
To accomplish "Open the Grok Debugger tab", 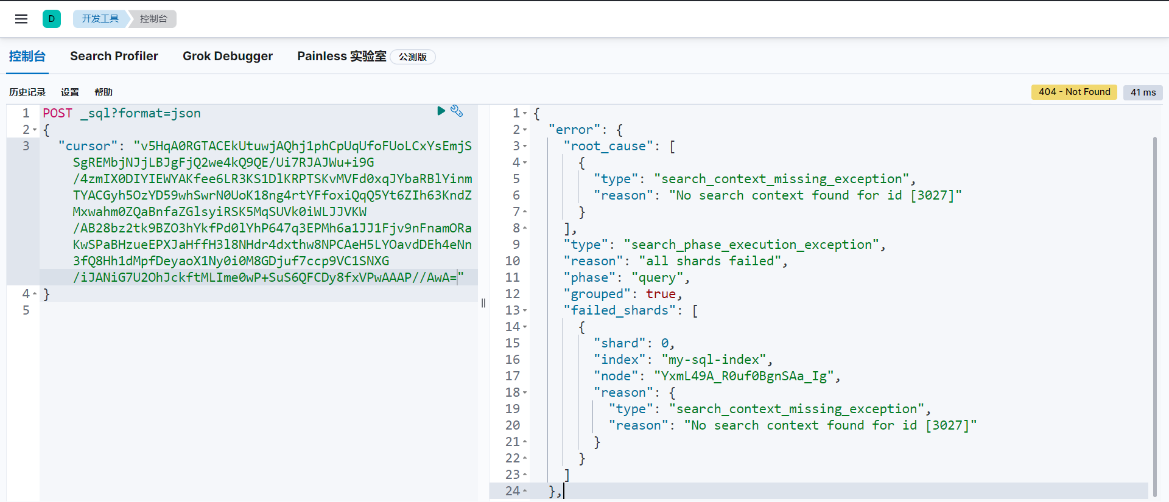I will pos(228,57).
